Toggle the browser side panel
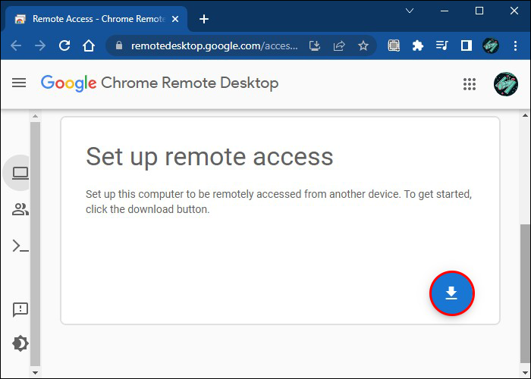 click(x=466, y=45)
